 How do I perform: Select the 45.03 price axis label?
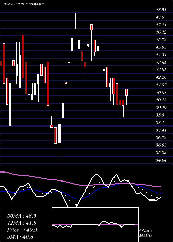[161, 47]
